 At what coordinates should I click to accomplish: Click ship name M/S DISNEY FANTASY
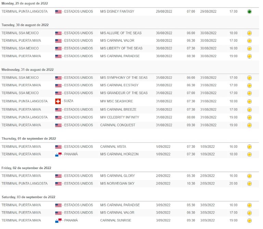(x=117, y=11)
